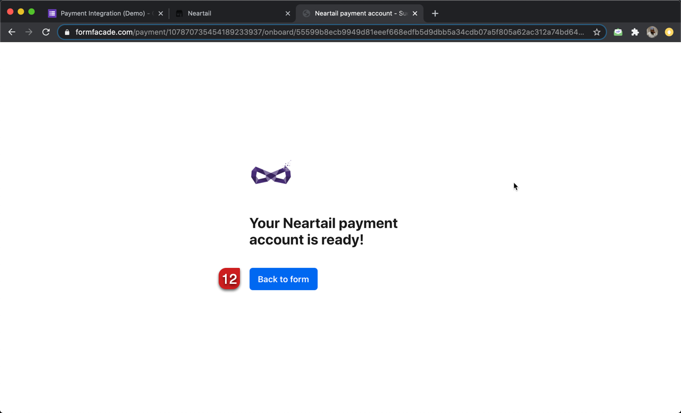Reload the current page

(46, 32)
